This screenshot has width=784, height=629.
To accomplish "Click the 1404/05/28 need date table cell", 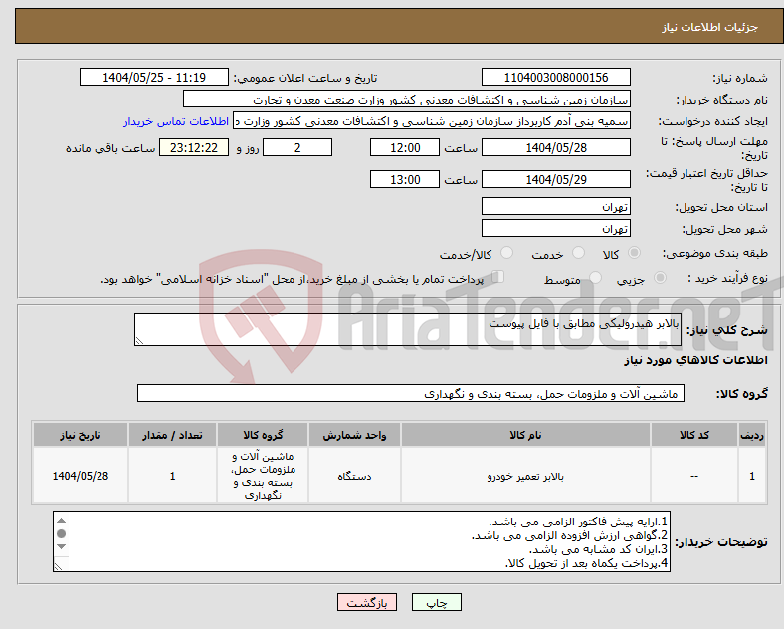I will click(x=81, y=476).
